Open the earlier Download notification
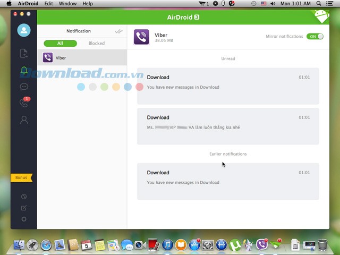 point(228,181)
